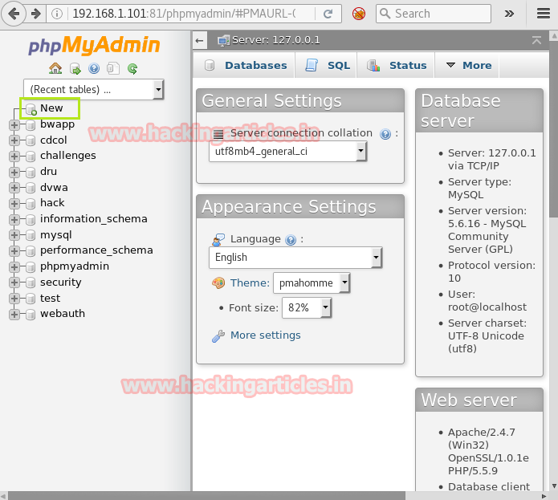This screenshot has height=500, width=558.
Task: Click the Language speech bubble icon
Action: tap(218, 240)
